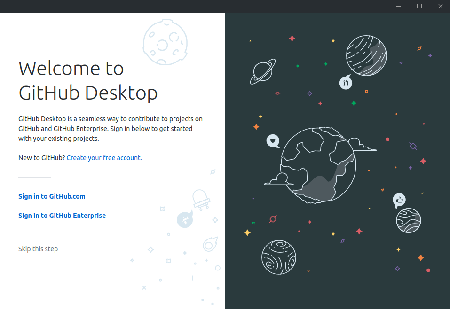This screenshot has height=309, width=450.
Task: Choose Sign in to GitHub Enterprise
Action: coord(62,216)
